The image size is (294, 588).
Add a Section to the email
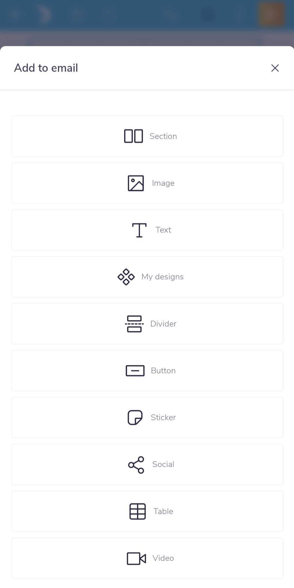pos(147,136)
